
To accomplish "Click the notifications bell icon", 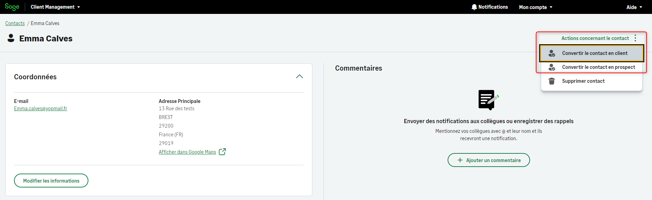I will (474, 7).
